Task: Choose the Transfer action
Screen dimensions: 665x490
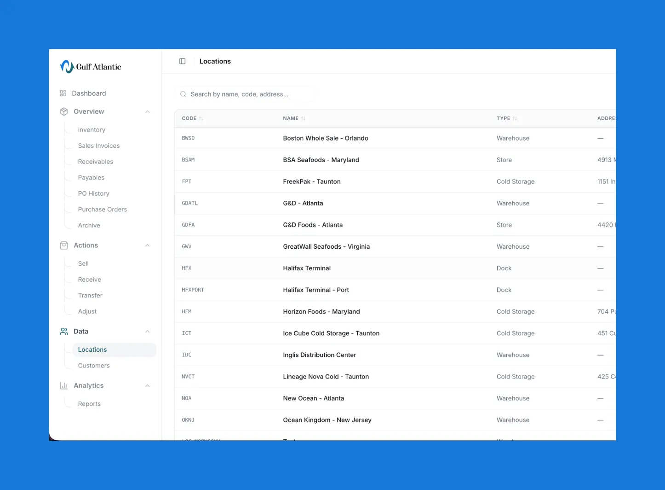Action: click(90, 296)
